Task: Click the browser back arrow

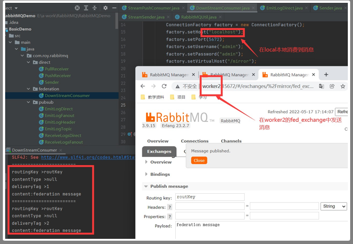Action: point(143,86)
